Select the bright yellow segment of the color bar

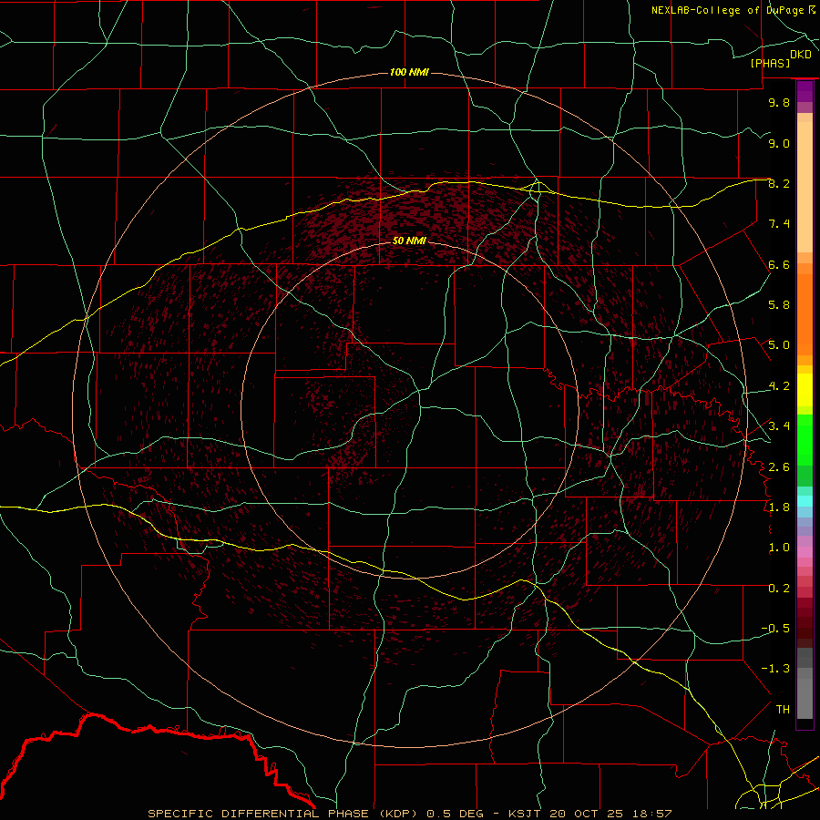coord(805,390)
